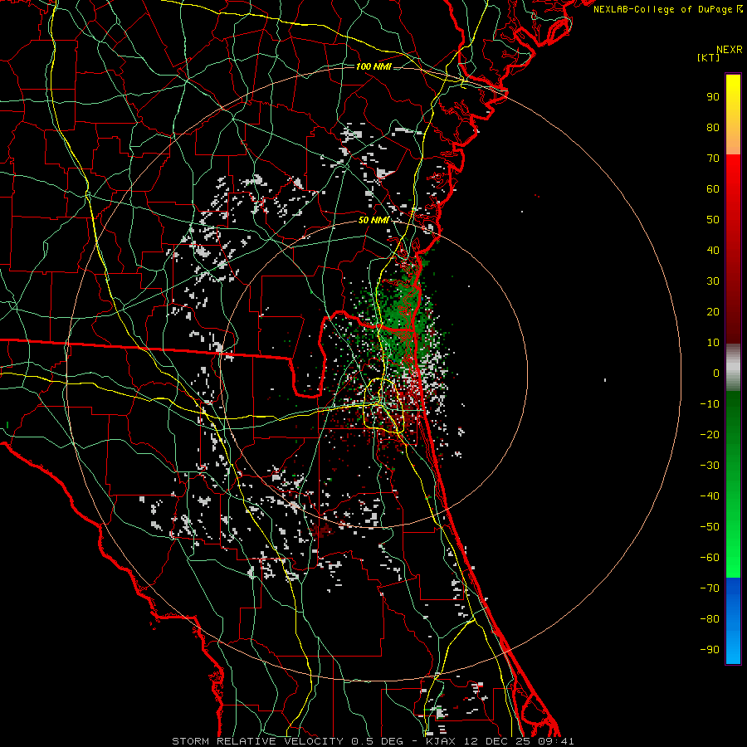
Task: Click the -90 value on the velocity scale
Action: coord(710,650)
